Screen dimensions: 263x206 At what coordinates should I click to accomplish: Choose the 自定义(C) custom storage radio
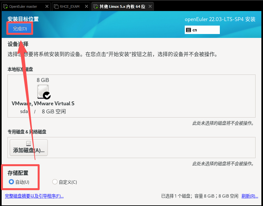[65, 182]
